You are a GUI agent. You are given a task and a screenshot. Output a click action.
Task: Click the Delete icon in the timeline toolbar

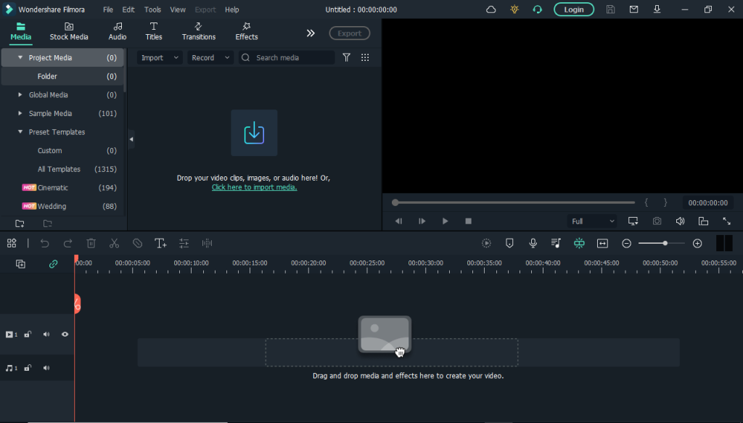91,243
